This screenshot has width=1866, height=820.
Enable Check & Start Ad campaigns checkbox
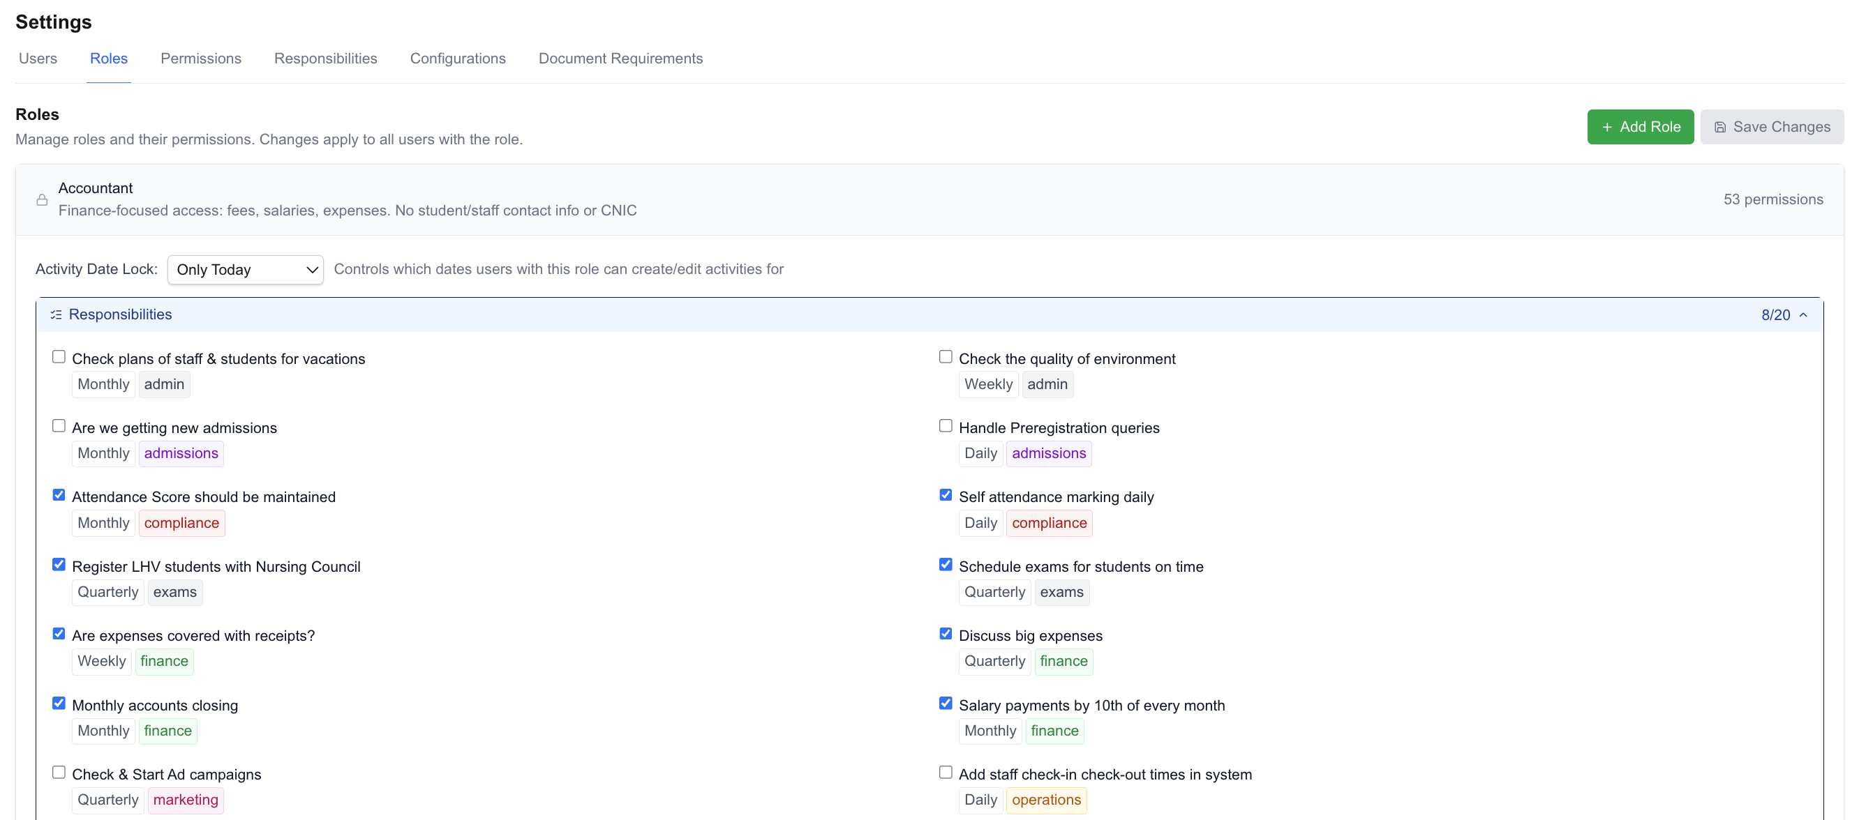[x=59, y=773]
